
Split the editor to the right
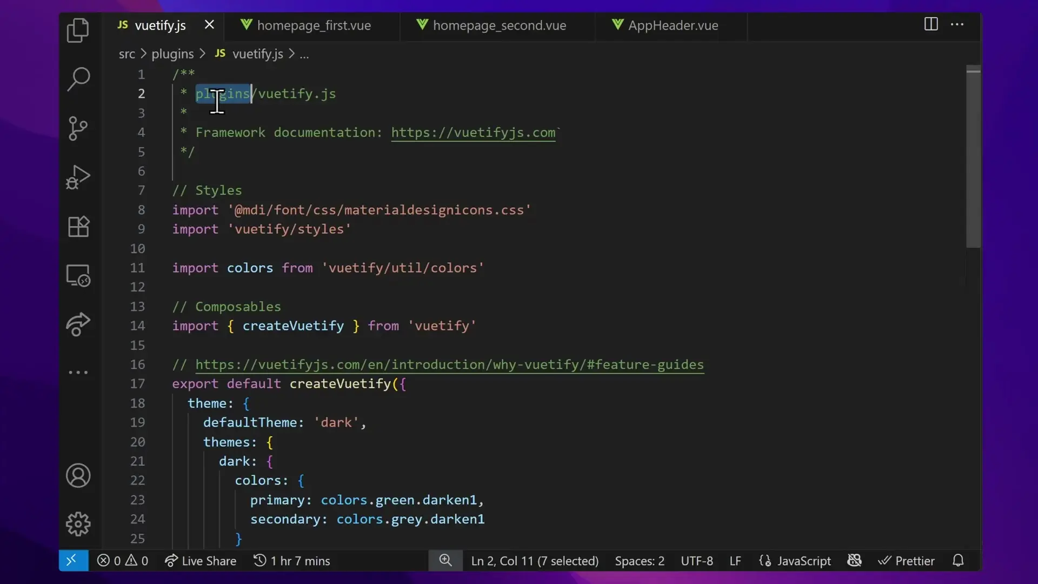click(x=931, y=24)
